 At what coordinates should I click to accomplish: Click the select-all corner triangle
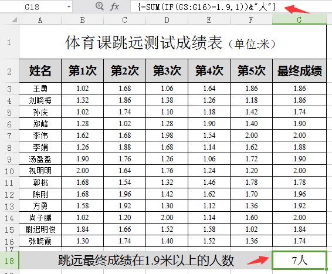click(14, 20)
